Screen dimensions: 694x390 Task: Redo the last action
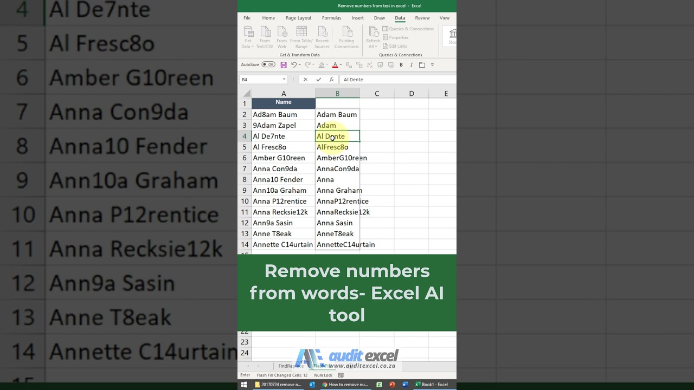tap(307, 65)
